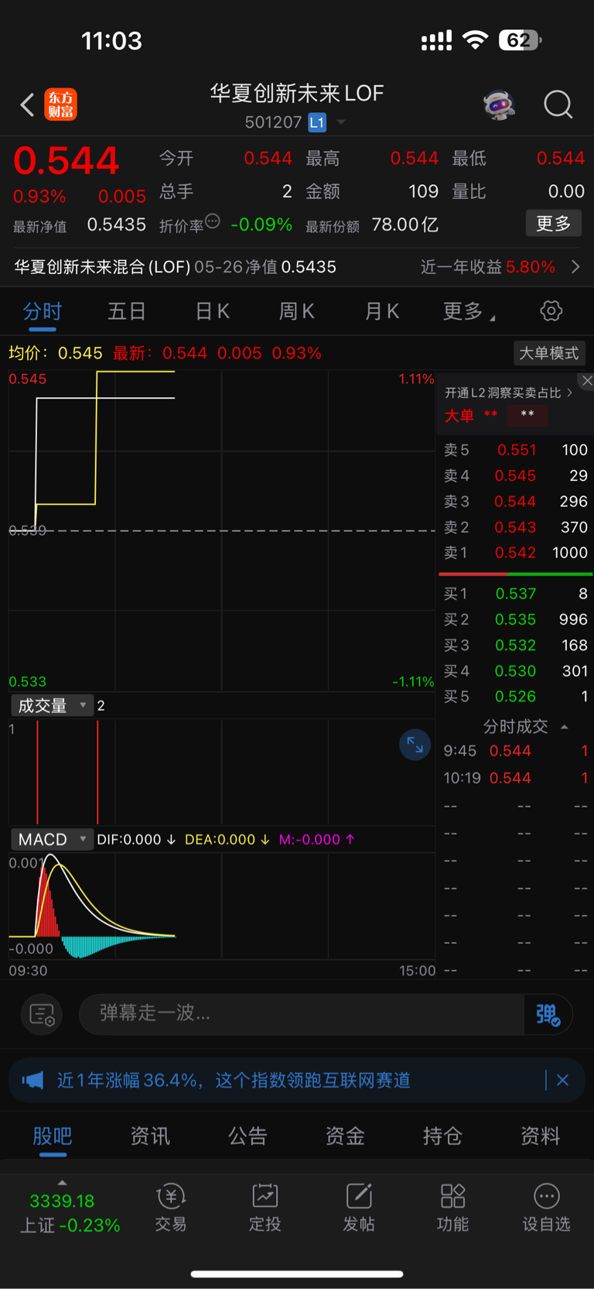The width and height of the screenshot is (594, 1289).
Task: Tap the 弹幕走一波 input field
Action: [302, 1013]
